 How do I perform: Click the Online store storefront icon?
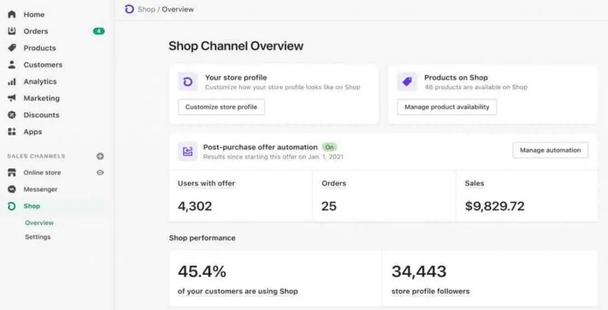pyautogui.click(x=12, y=172)
